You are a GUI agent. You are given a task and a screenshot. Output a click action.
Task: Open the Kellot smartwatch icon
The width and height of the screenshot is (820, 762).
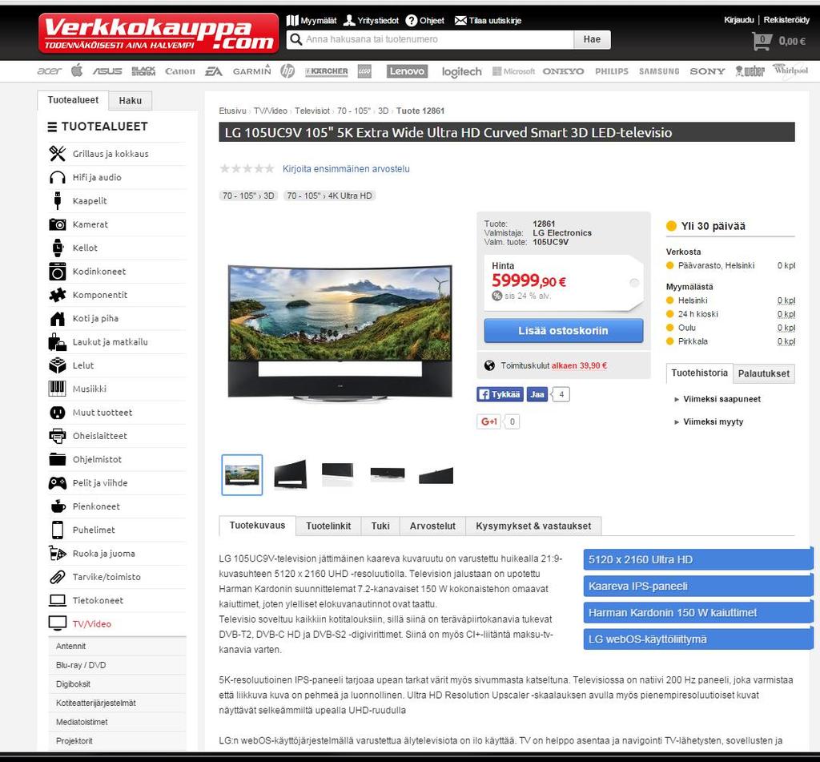point(58,248)
